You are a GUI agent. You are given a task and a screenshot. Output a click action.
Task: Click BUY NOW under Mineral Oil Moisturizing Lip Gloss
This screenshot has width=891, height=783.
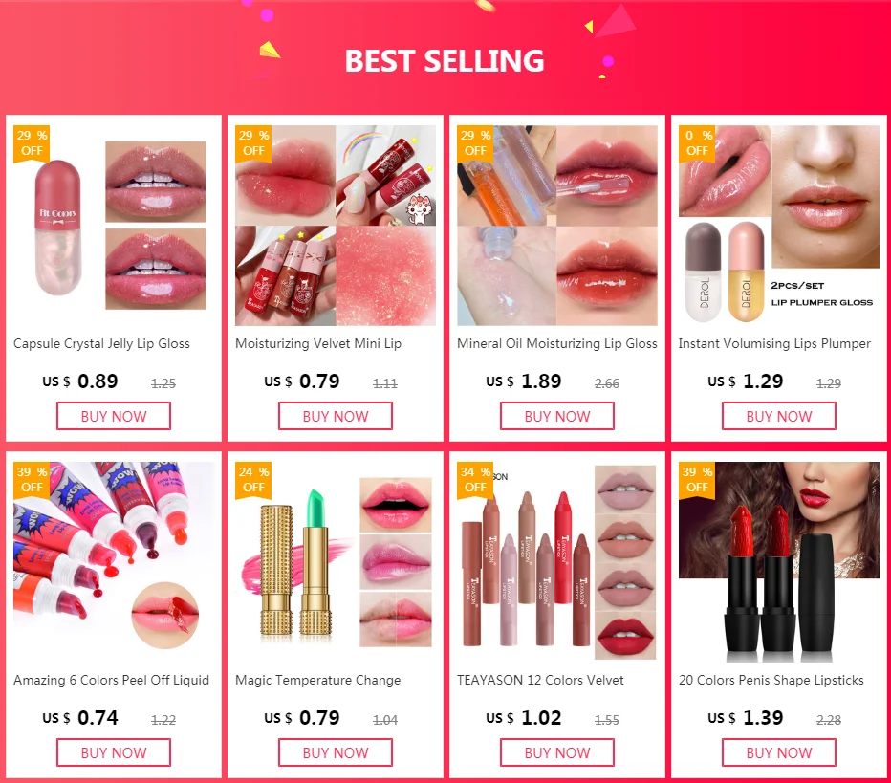[556, 416]
